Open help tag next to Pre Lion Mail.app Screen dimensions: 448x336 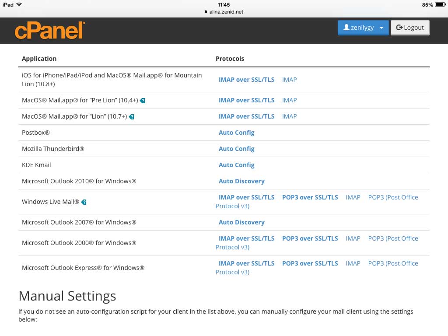(x=143, y=101)
